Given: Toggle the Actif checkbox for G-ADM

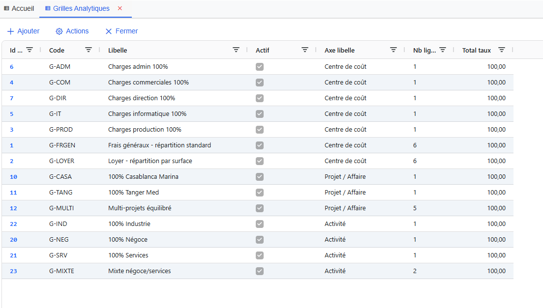Looking at the screenshot, I should [260, 67].
